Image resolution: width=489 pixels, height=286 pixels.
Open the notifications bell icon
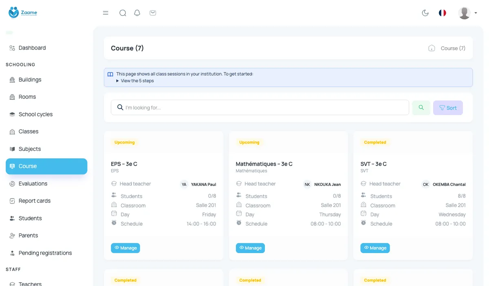tap(137, 13)
